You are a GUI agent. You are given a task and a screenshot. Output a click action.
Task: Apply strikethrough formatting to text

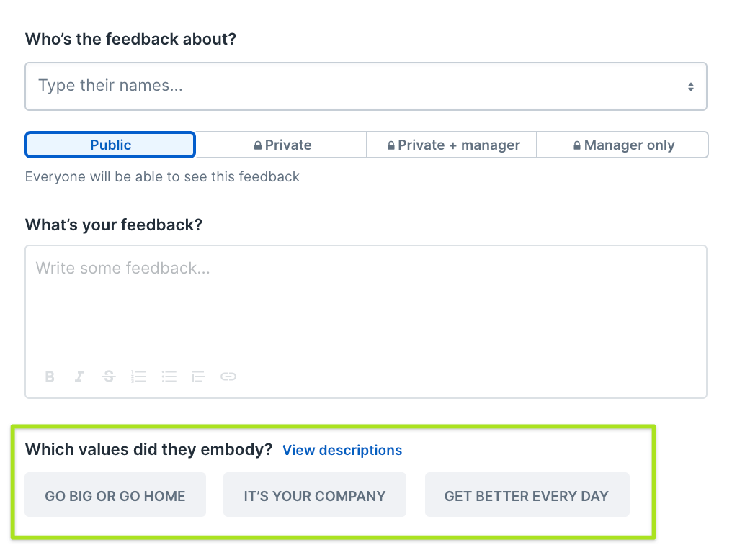(109, 377)
